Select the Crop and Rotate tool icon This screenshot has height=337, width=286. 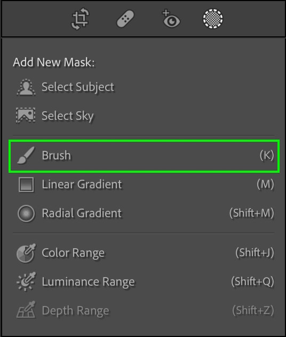[x=80, y=19]
